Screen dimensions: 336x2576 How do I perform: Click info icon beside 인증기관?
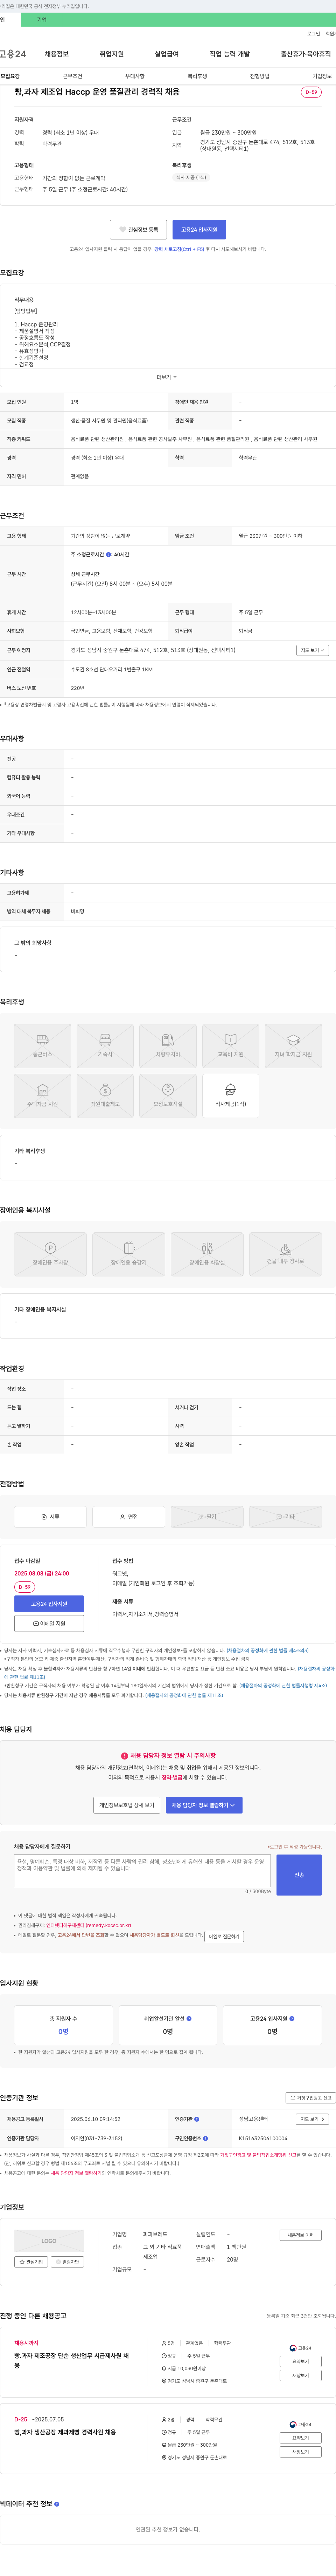tap(196, 2118)
